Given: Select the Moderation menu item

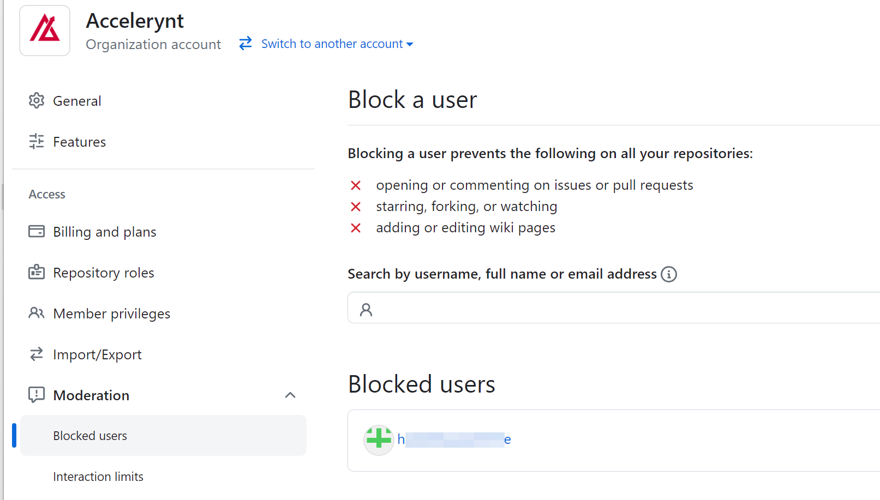Looking at the screenshot, I should point(164,395).
